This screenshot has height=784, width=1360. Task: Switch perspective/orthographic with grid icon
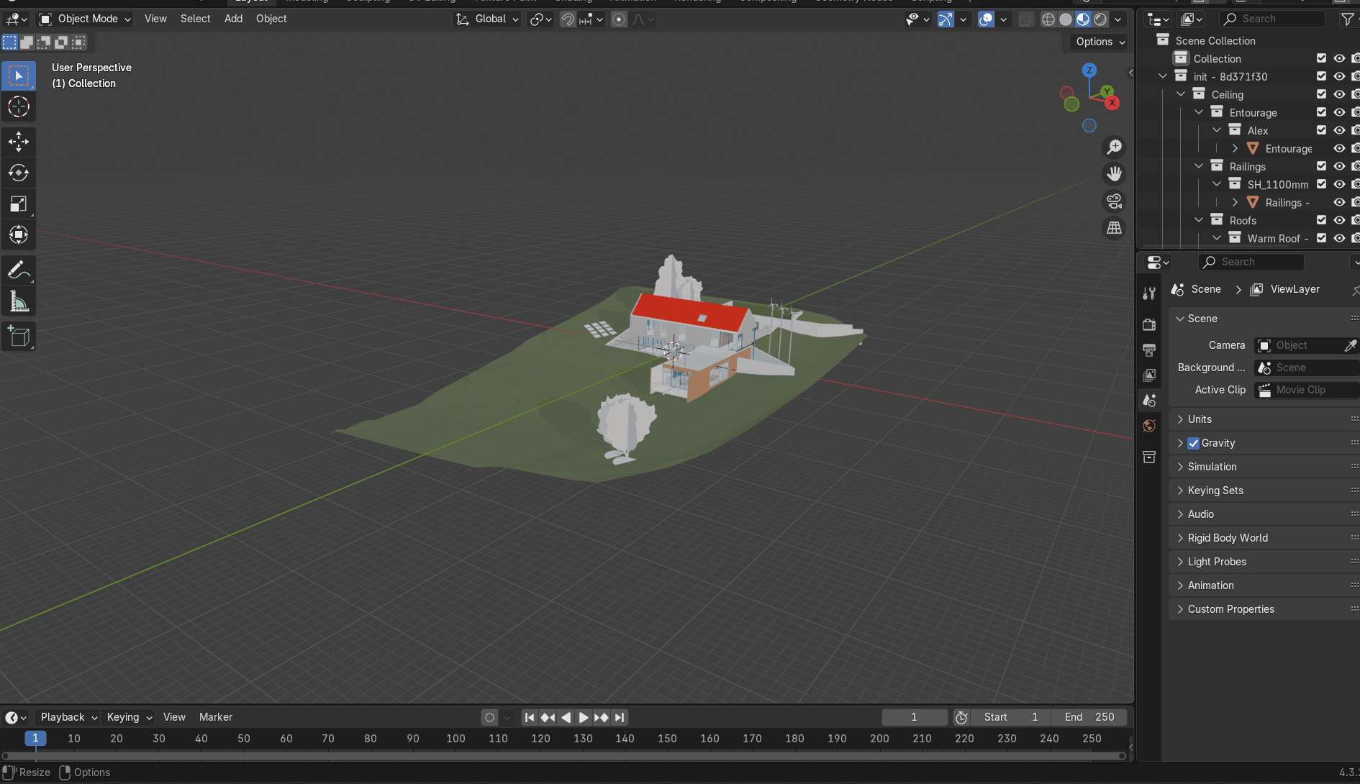[1114, 228]
